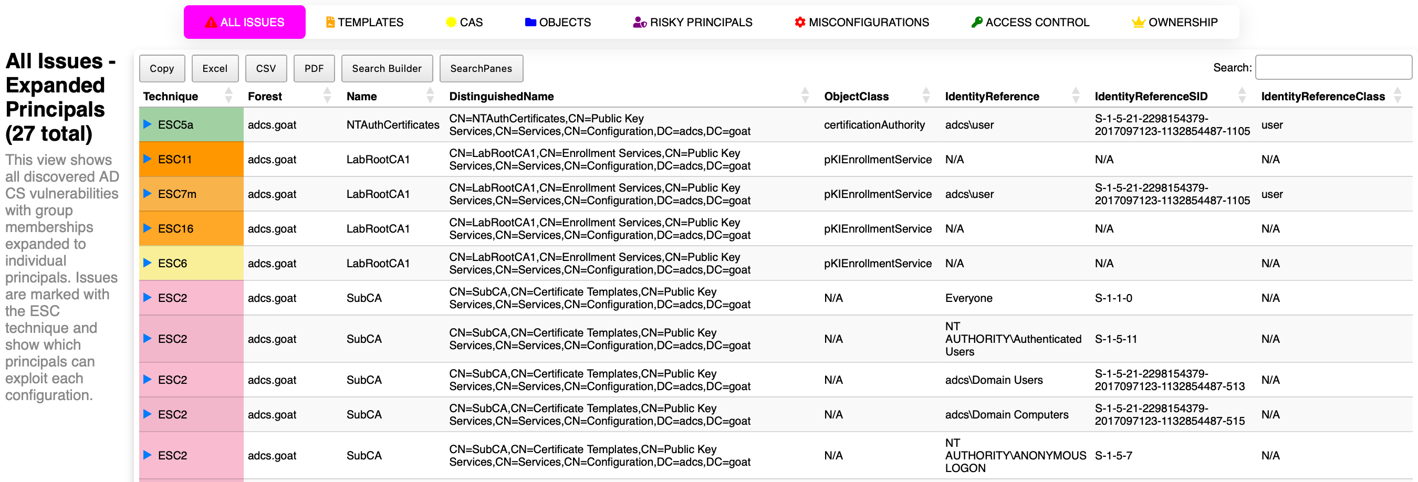Expand the ESC7m row details

148,194
